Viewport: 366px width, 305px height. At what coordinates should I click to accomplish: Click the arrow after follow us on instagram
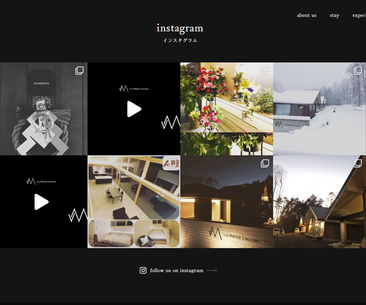[212, 270]
